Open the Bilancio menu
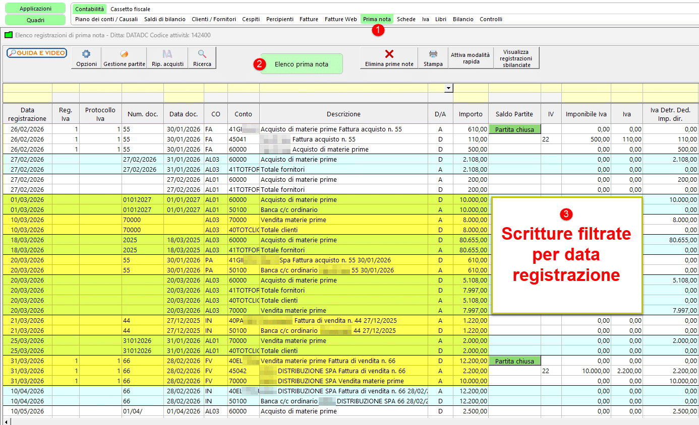The height and width of the screenshot is (425, 699). [463, 19]
